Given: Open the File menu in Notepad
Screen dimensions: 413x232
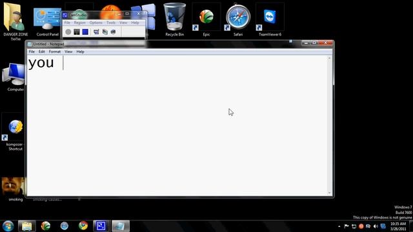Looking at the screenshot, I should pos(32,52).
